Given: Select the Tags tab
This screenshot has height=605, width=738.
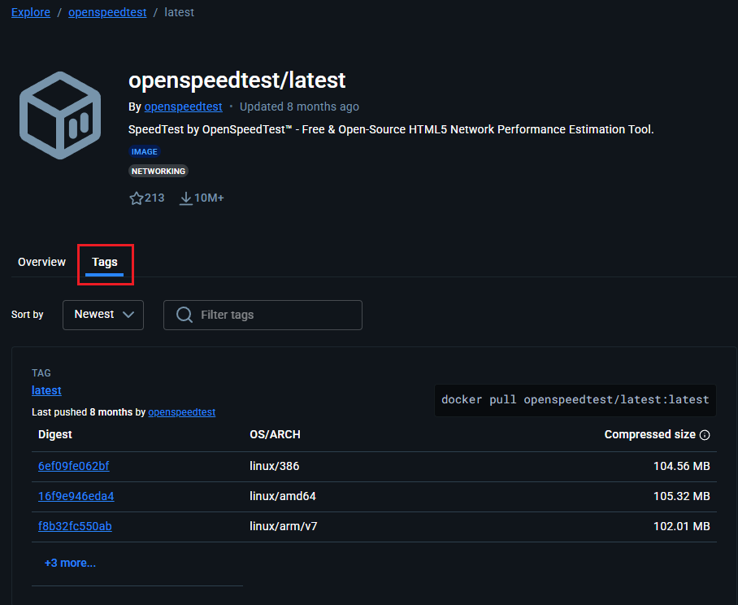Looking at the screenshot, I should coord(105,262).
